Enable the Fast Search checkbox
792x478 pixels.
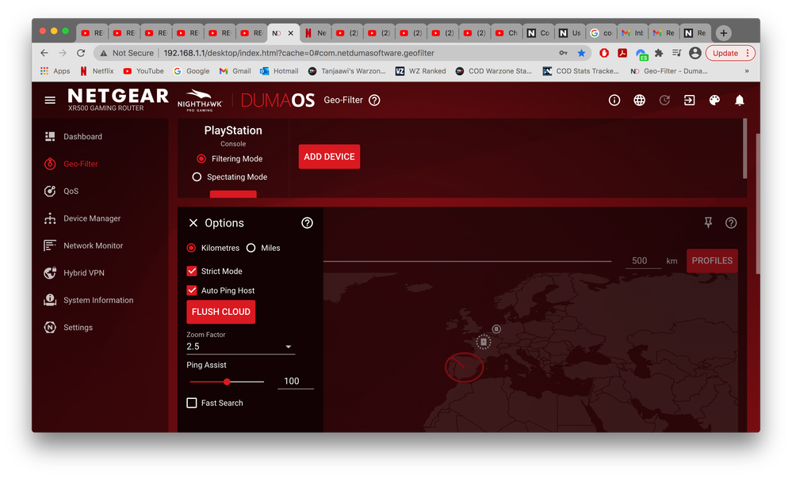pyautogui.click(x=191, y=403)
